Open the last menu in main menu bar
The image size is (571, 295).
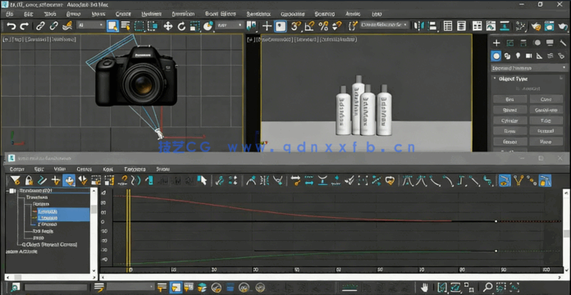(377, 14)
